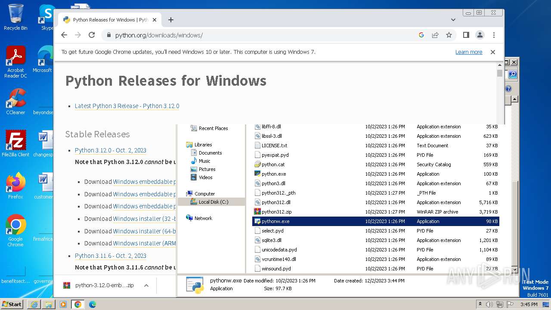This screenshot has width=551, height=310.
Task: Open Chrome profile avatar
Action: (480, 35)
